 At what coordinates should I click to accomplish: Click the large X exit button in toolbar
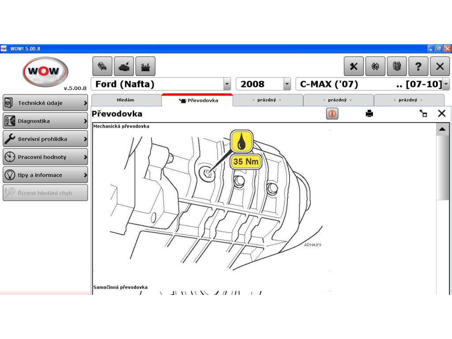[440, 66]
